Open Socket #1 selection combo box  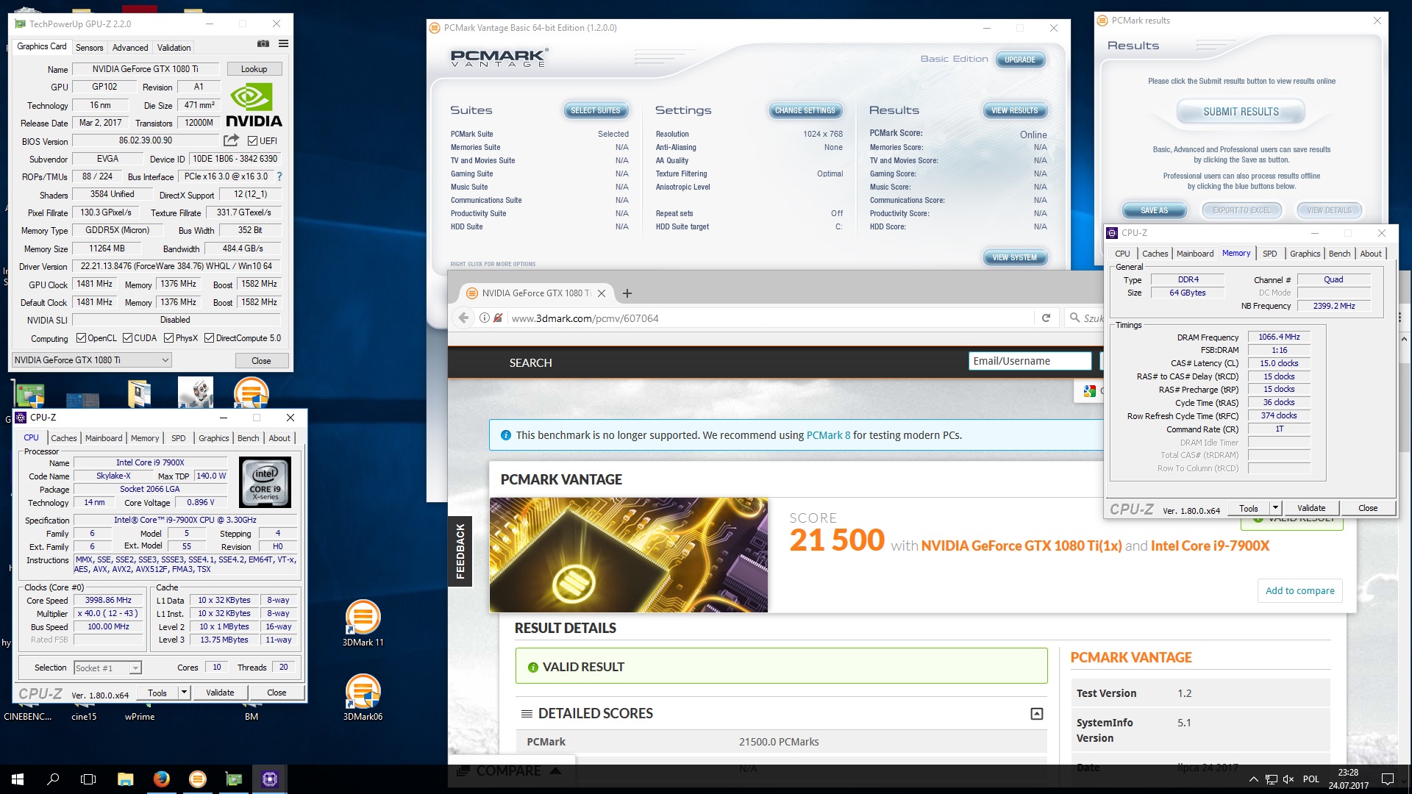click(107, 668)
